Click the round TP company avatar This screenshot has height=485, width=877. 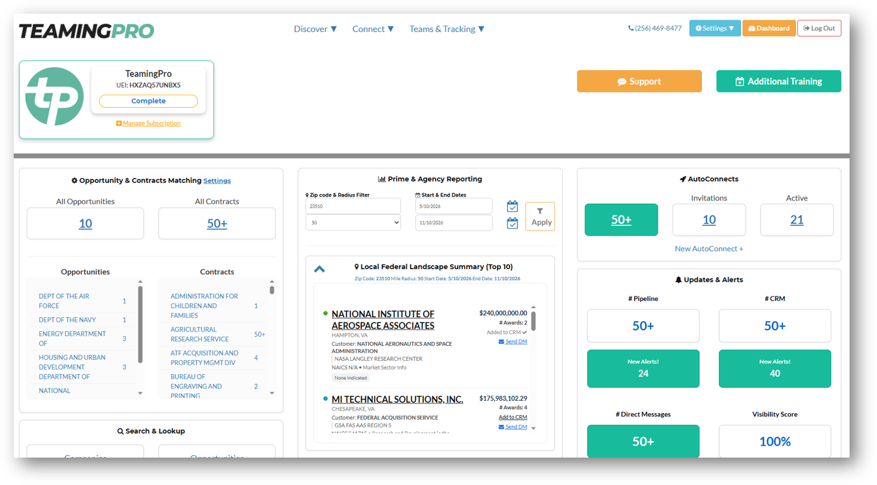pyautogui.click(x=54, y=96)
